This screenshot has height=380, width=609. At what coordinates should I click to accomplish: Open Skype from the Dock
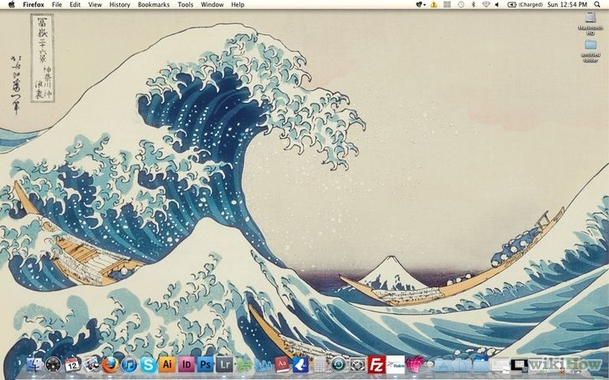click(x=148, y=365)
